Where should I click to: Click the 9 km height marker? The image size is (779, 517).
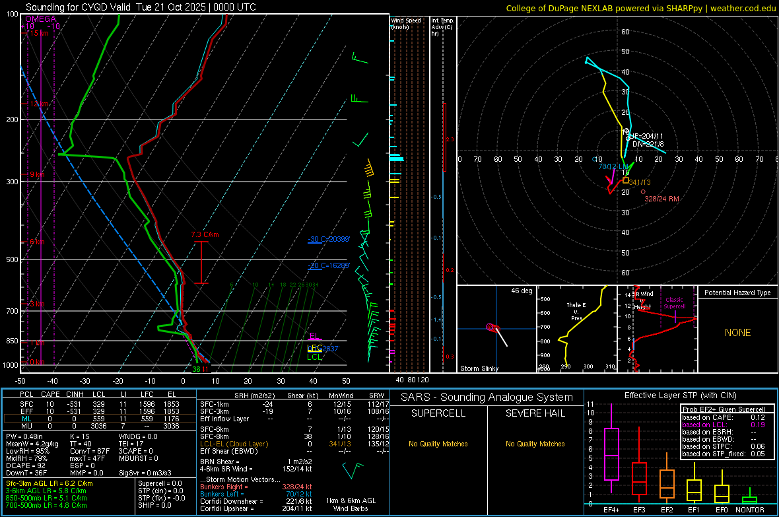pos(36,174)
